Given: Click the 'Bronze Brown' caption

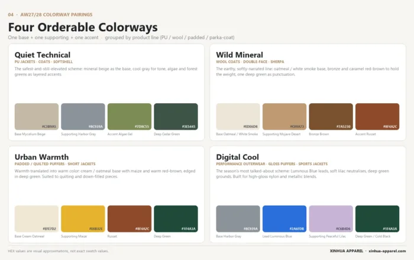Looking at the screenshot, I should pyautogui.click(x=319, y=134).
